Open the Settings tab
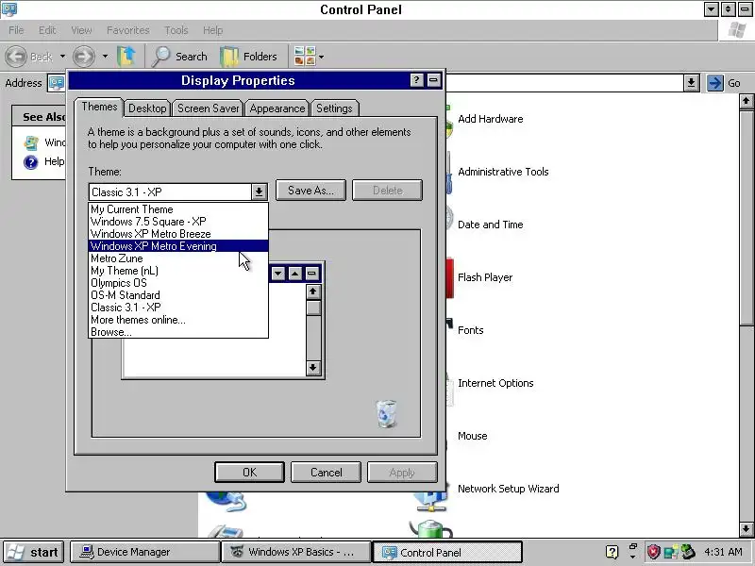Screen dimensions: 755x566 point(335,108)
